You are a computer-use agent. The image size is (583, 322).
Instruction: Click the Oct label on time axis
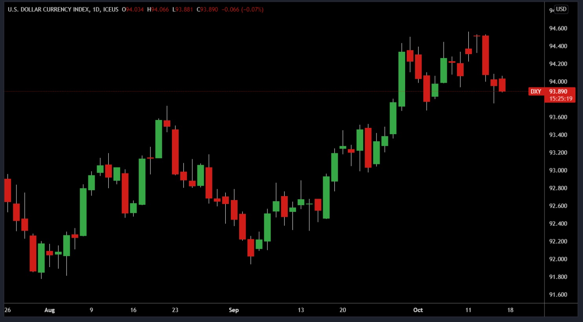tap(418, 310)
